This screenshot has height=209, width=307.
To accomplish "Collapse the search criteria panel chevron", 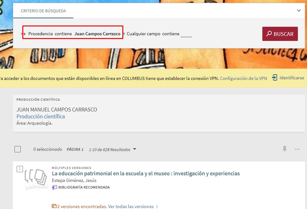I will click(x=299, y=10).
